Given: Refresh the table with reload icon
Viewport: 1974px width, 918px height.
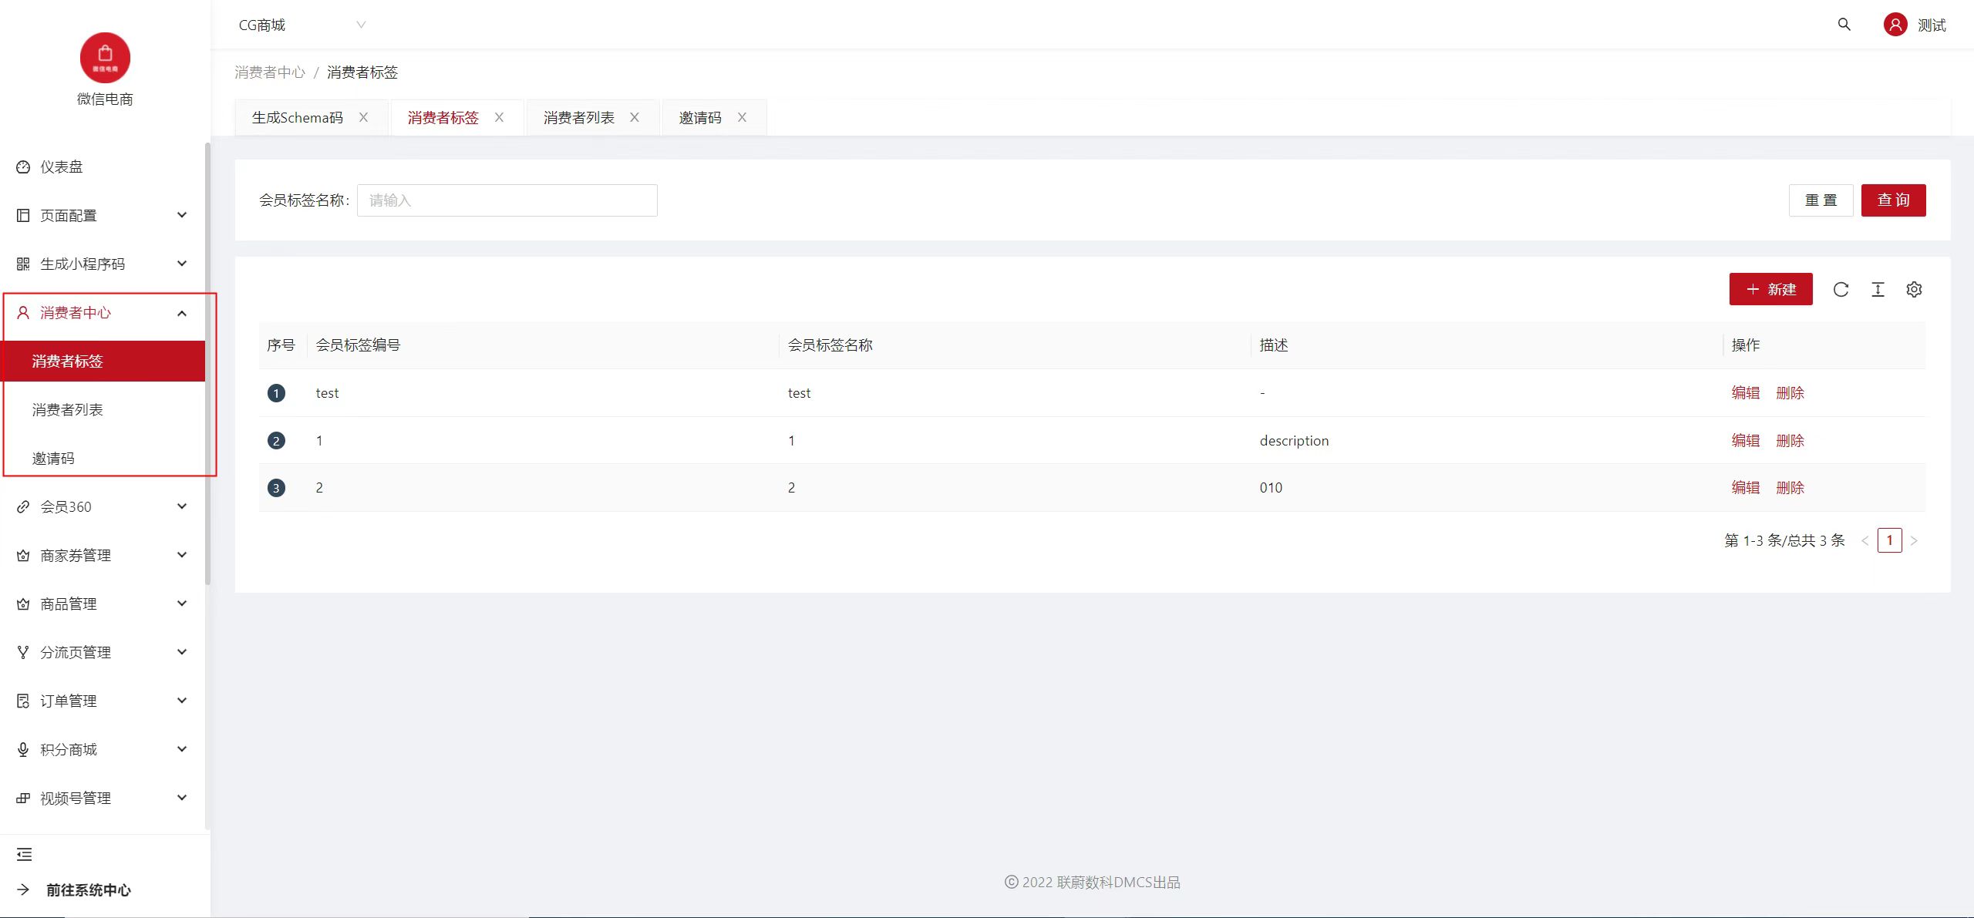Looking at the screenshot, I should pos(1841,289).
